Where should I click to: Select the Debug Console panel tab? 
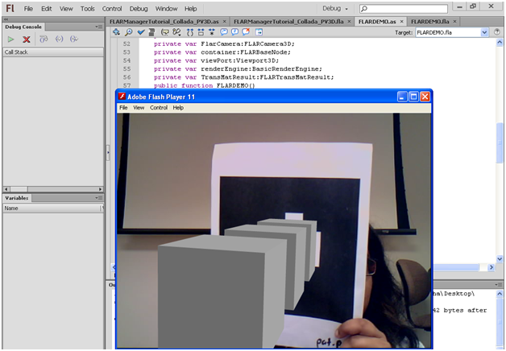coord(23,27)
